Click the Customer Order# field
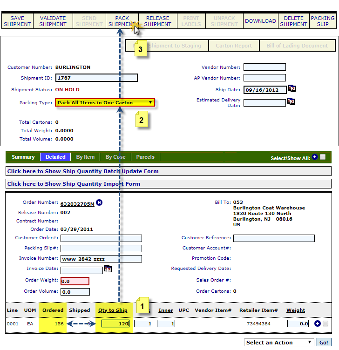 coord(101,238)
